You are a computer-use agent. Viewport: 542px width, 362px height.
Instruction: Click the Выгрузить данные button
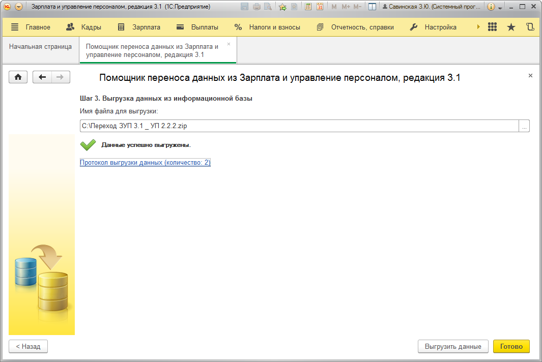click(x=453, y=346)
